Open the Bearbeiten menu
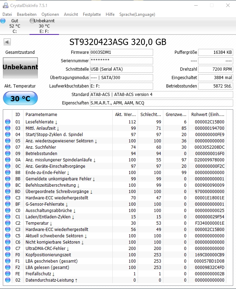 click(27, 14)
